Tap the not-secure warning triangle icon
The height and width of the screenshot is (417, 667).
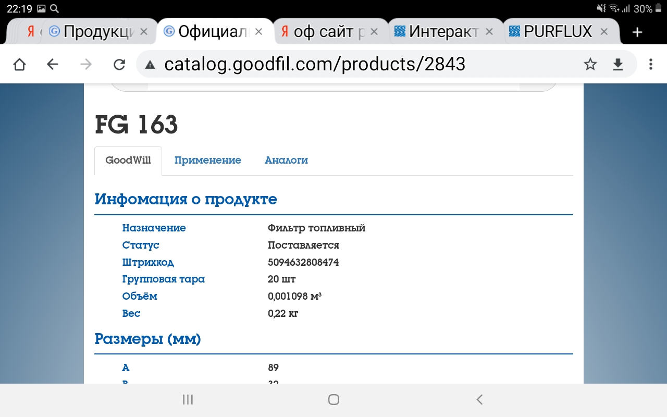pyautogui.click(x=150, y=65)
